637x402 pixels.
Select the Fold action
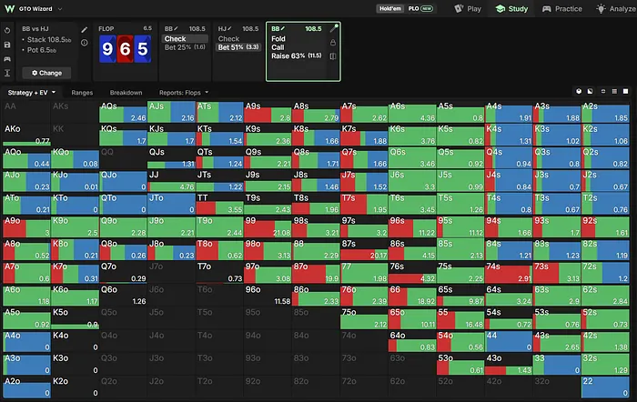(278, 38)
